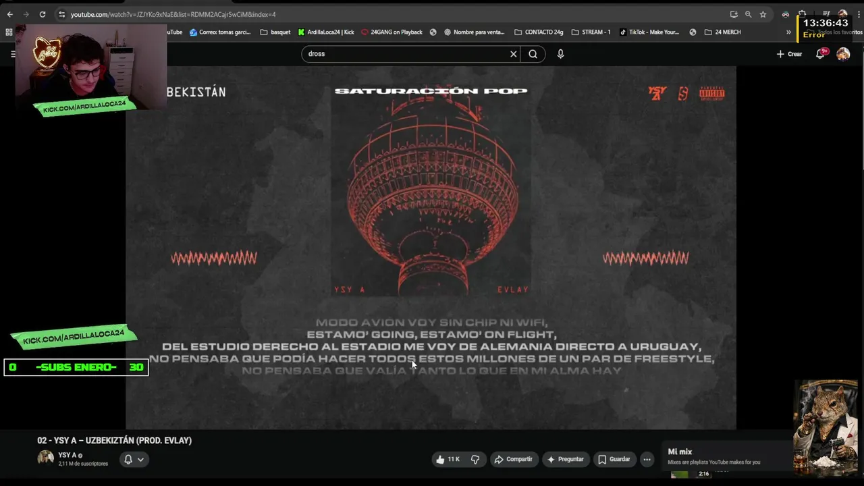Dislike the video
864x486 pixels.
(475, 459)
